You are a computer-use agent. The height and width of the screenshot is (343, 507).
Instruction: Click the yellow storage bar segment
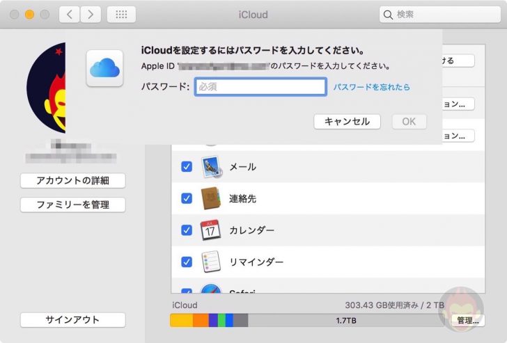pyautogui.click(x=182, y=321)
